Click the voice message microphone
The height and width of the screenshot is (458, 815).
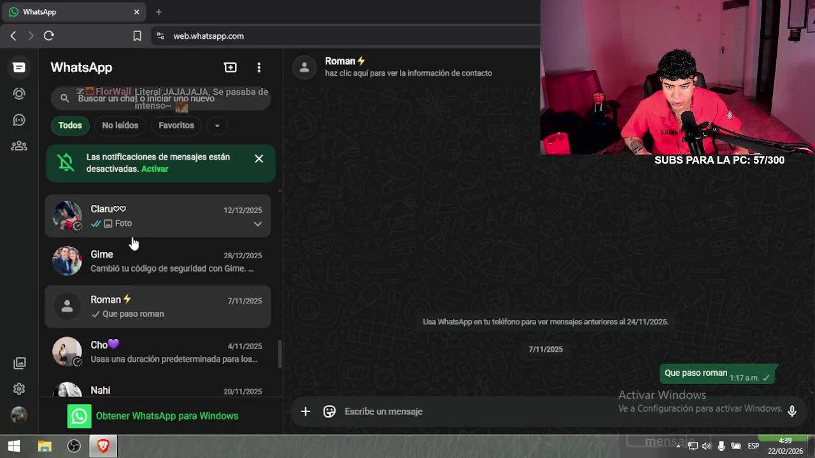pos(792,412)
